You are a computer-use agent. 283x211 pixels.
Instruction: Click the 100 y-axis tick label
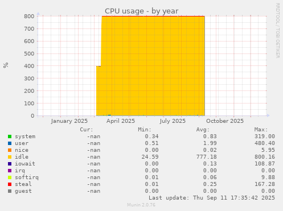(29, 104)
